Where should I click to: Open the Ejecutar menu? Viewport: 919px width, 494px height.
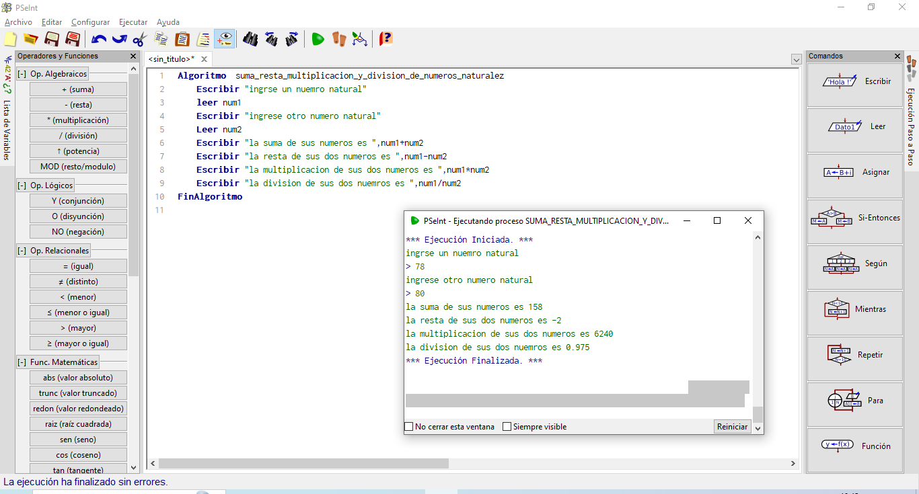click(x=133, y=22)
